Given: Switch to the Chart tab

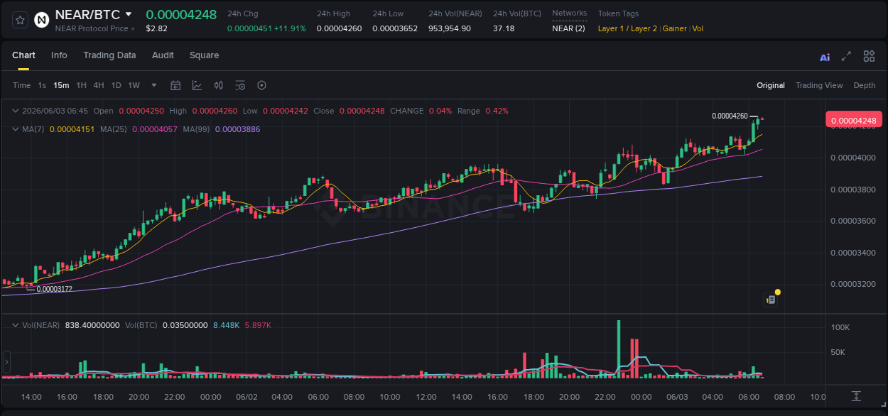Looking at the screenshot, I should click(x=23, y=55).
